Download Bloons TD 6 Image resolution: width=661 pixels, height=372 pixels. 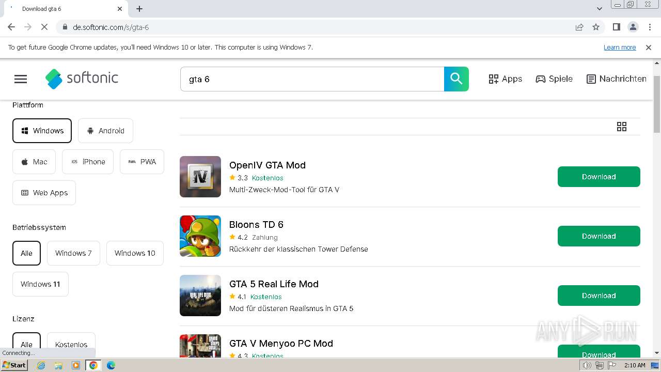(599, 236)
